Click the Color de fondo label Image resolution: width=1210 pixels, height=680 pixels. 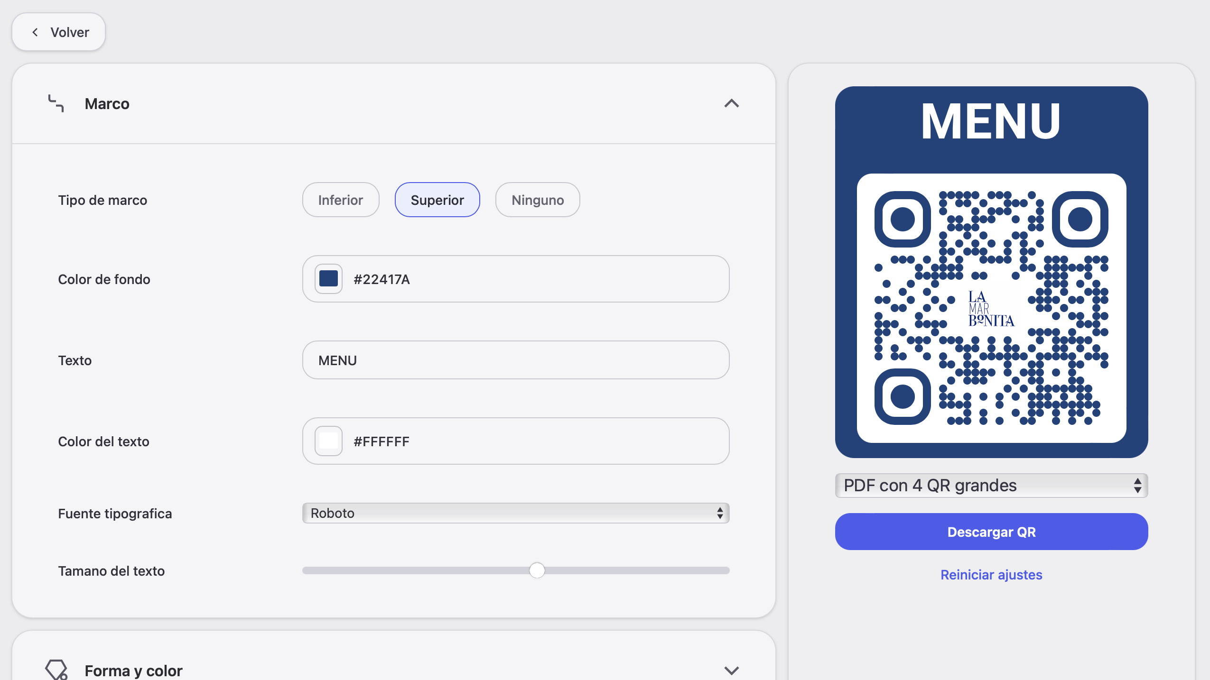[x=104, y=279]
